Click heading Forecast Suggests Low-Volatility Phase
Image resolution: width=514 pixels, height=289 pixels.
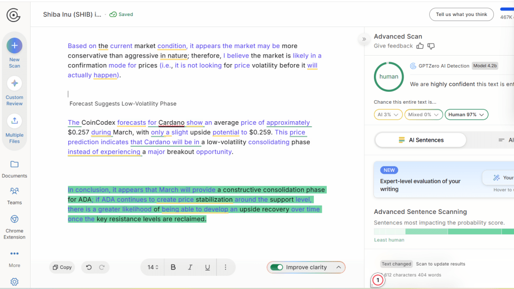pyautogui.click(x=123, y=104)
